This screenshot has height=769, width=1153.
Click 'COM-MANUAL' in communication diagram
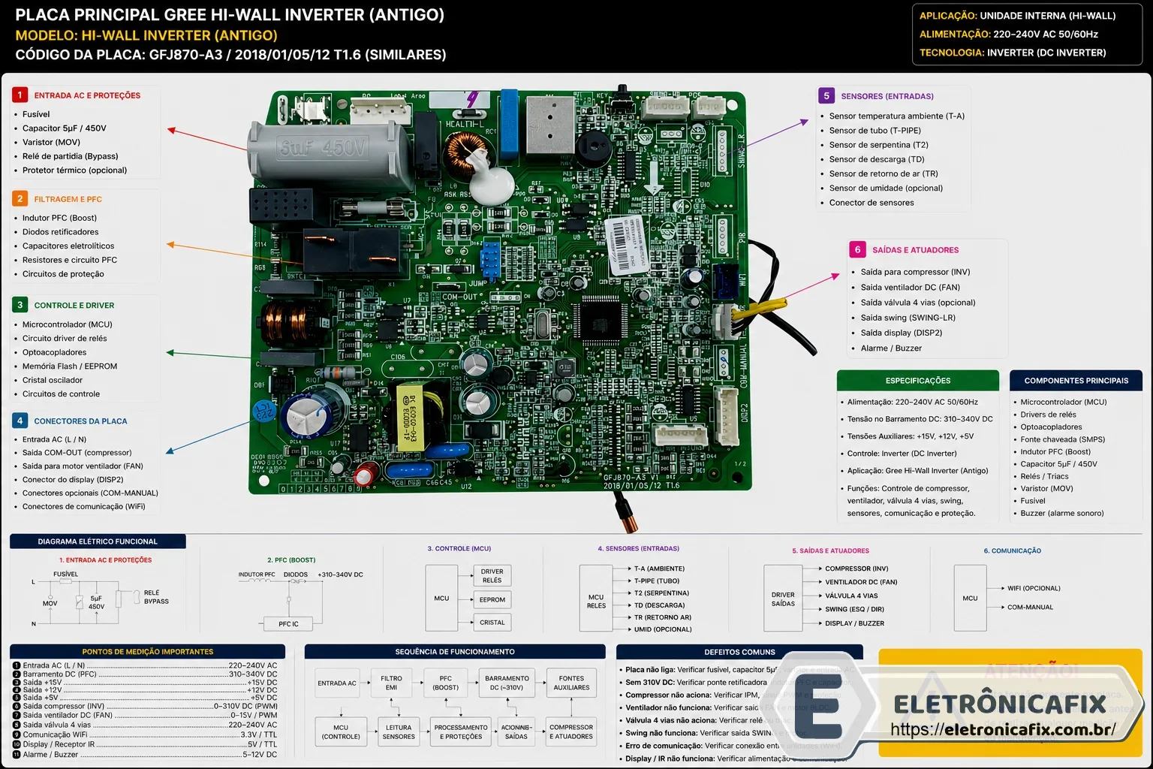(1030, 607)
